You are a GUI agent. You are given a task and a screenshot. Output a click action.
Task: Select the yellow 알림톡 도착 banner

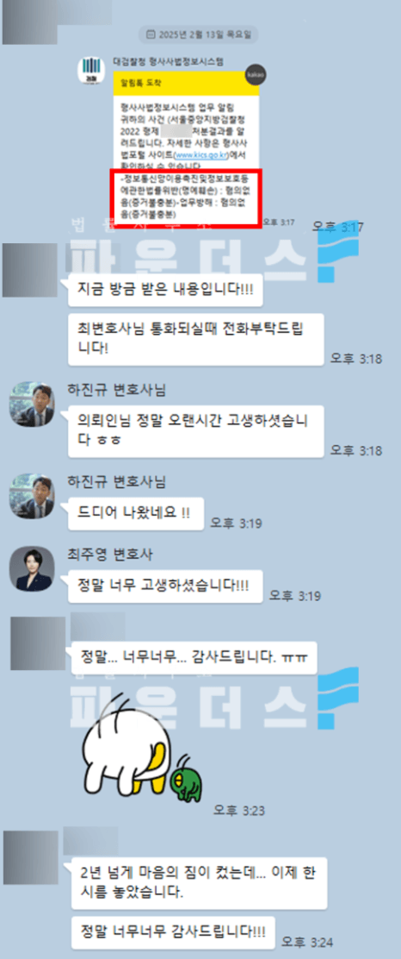point(186,83)
